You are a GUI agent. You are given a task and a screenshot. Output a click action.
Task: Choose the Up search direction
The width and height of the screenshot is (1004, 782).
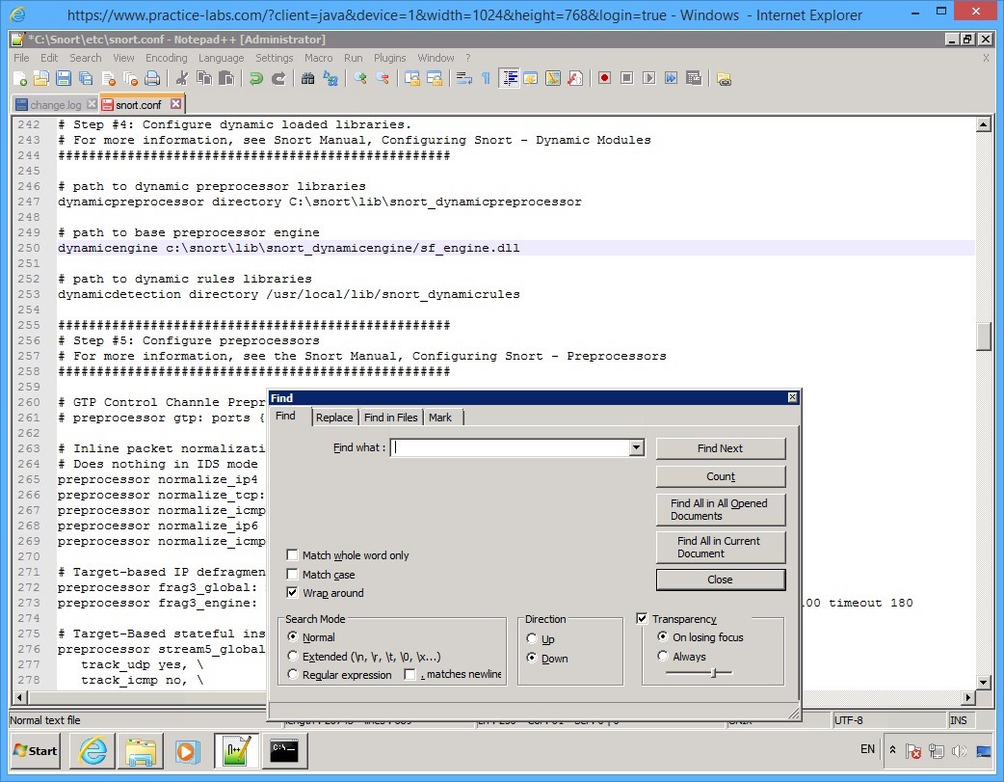click(531, 637)
